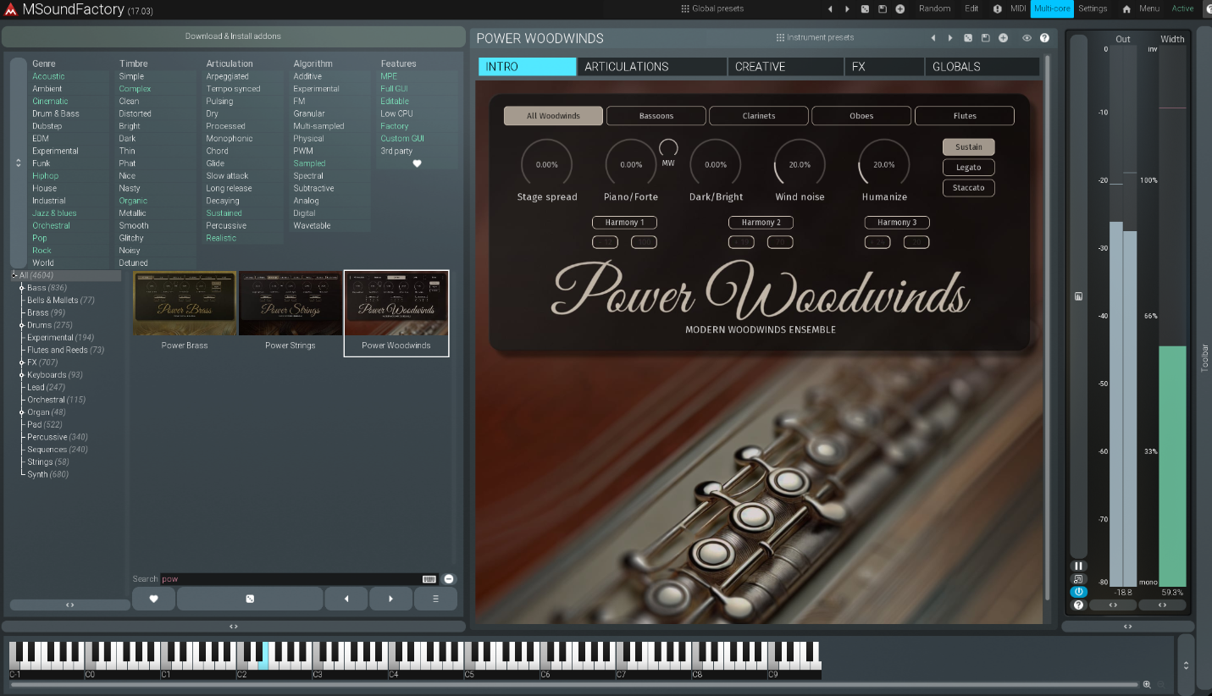Adjust the Wind noise knob

click(800, 164)
